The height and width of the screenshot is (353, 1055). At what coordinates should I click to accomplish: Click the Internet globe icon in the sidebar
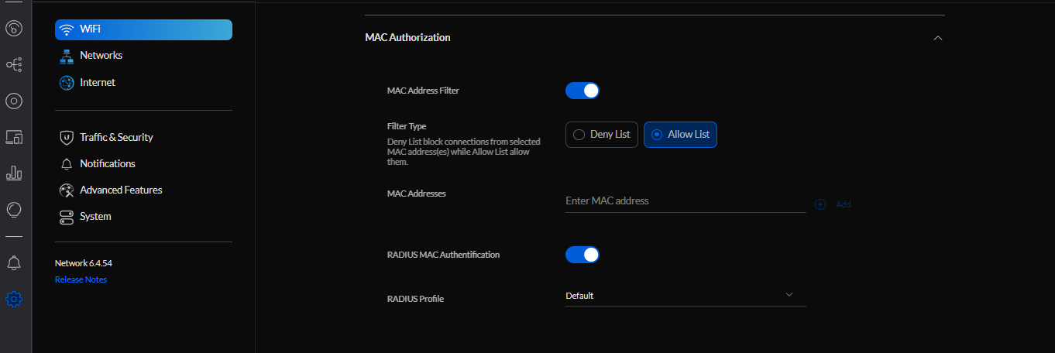[67, 82]
